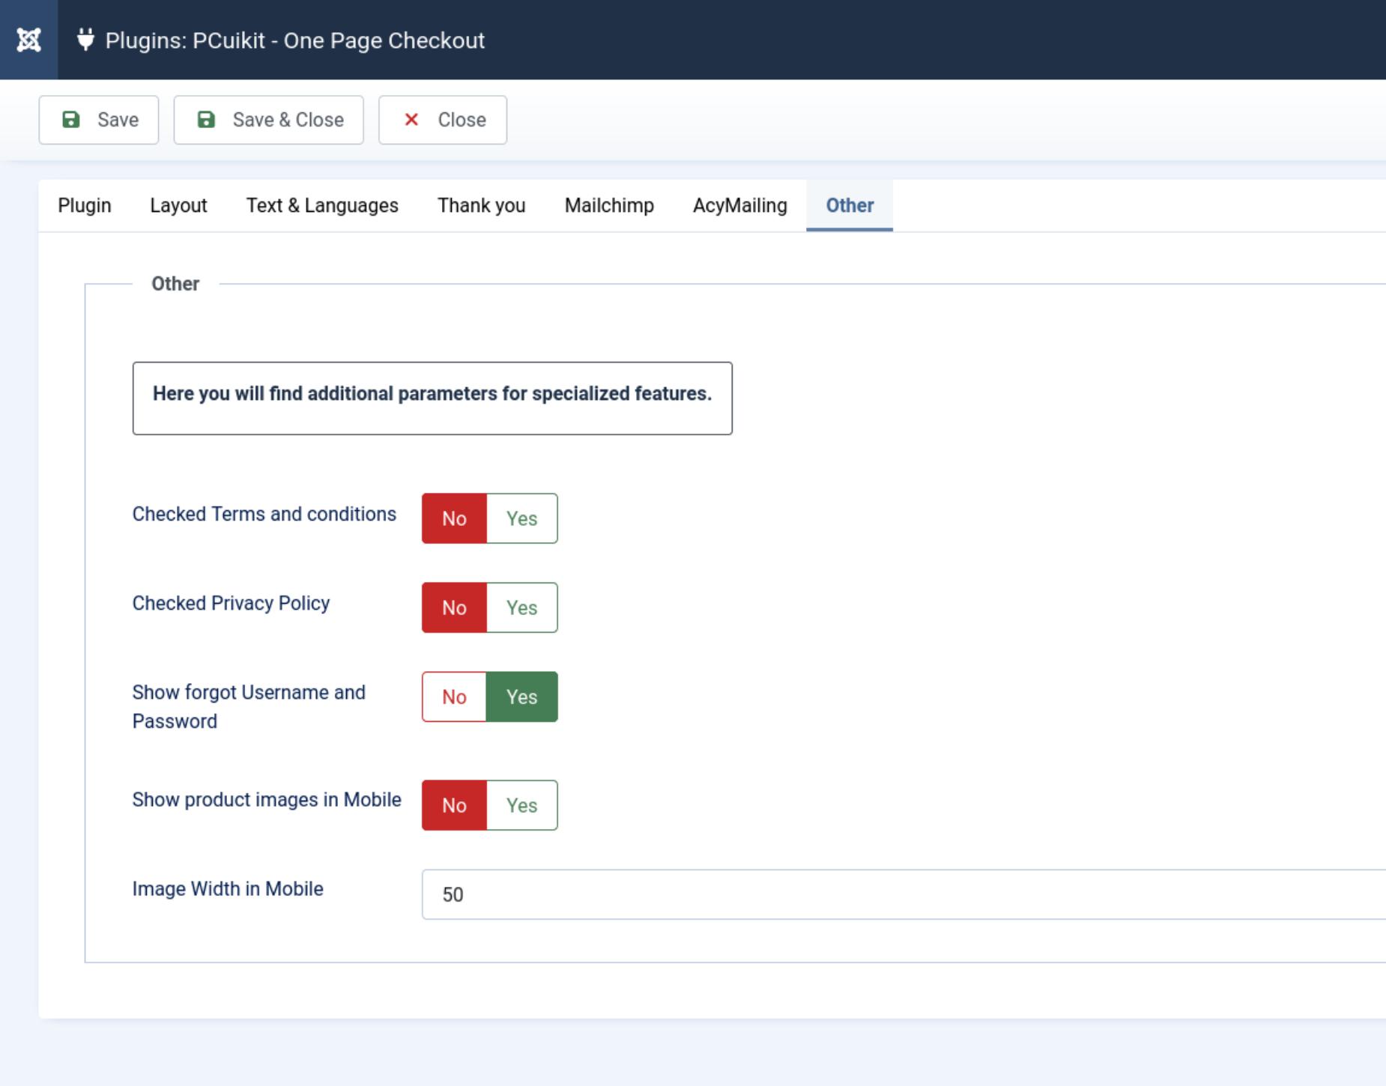Click the red X icon on Close
1386x1086 pixels.
click(411, 120)
